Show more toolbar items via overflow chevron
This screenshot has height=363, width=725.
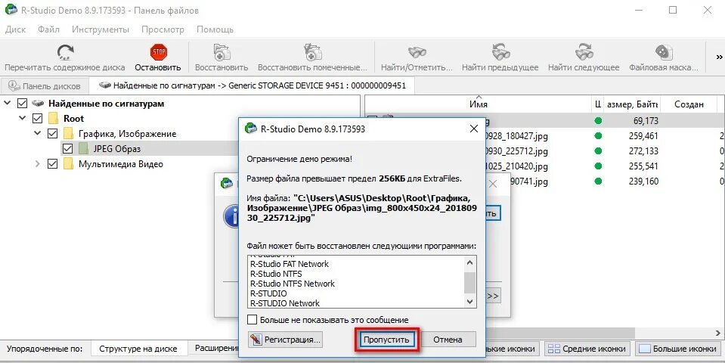[x=719, y=57]
